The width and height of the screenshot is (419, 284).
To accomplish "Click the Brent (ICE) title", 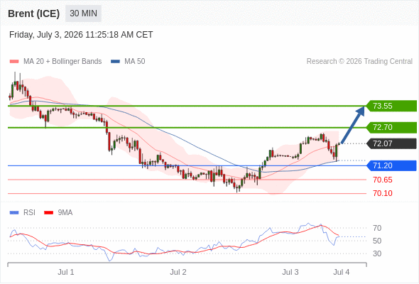I will [x=33, y=13].
